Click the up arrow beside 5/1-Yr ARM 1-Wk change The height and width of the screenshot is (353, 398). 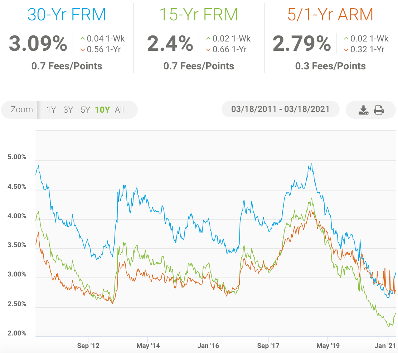pyautogui.click(x=346, y=39)
